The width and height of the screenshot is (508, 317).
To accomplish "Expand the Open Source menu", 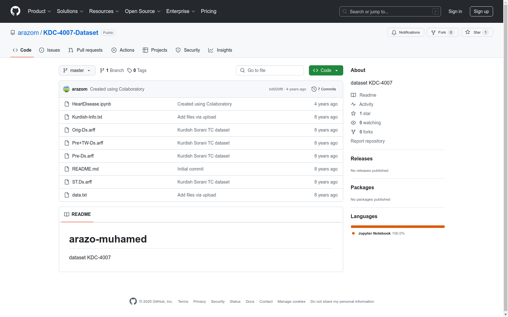I will [x=143, y=11].
